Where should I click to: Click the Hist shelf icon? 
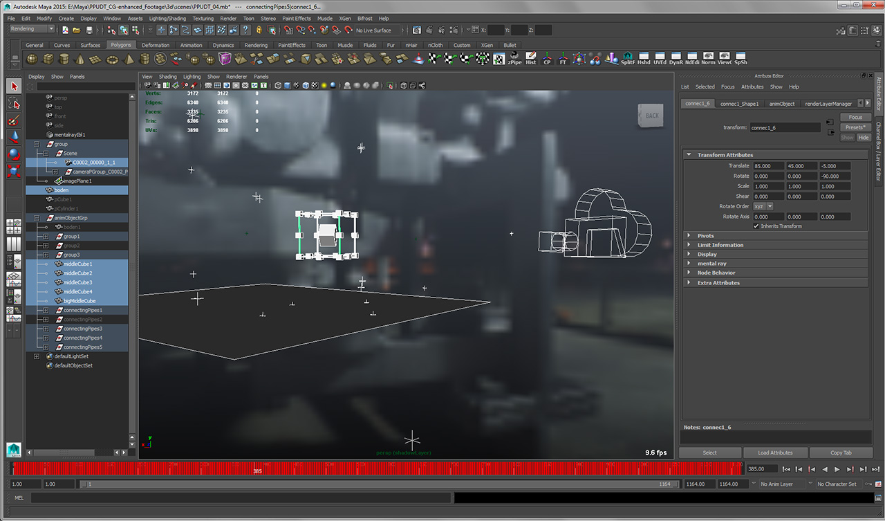click(x=531, y=59)
